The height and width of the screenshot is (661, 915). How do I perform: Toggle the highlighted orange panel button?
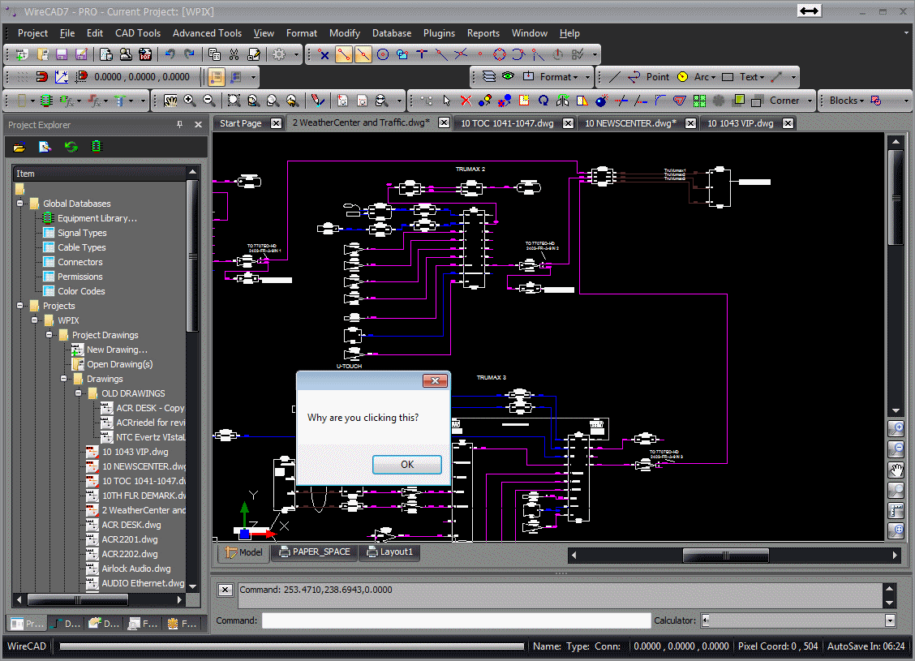(216, 77)
